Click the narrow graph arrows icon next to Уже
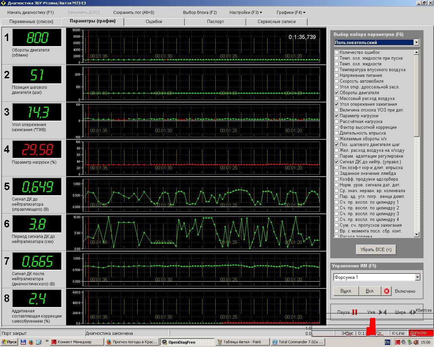 coord(382,312)
